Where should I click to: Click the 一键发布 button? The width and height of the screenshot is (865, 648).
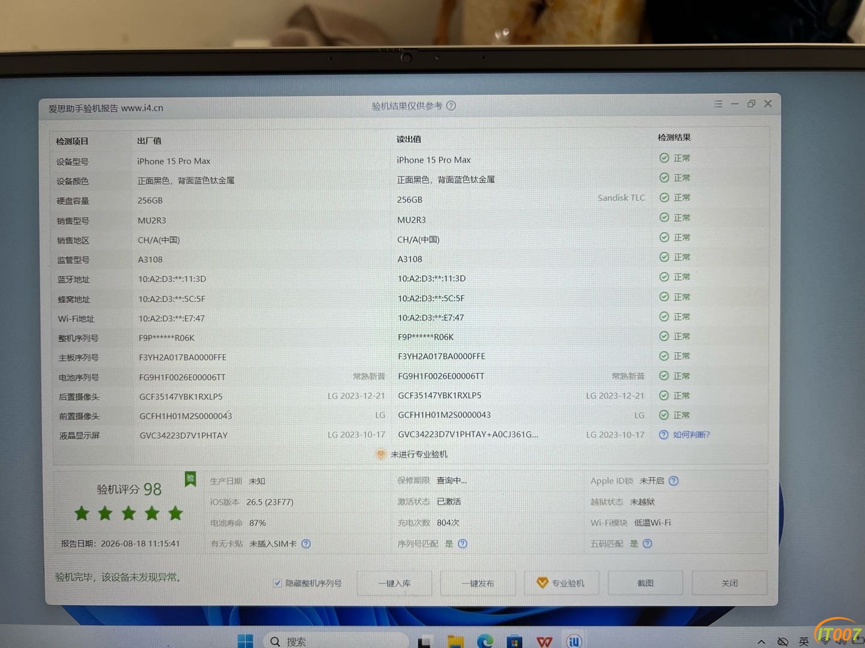[478, 583]
